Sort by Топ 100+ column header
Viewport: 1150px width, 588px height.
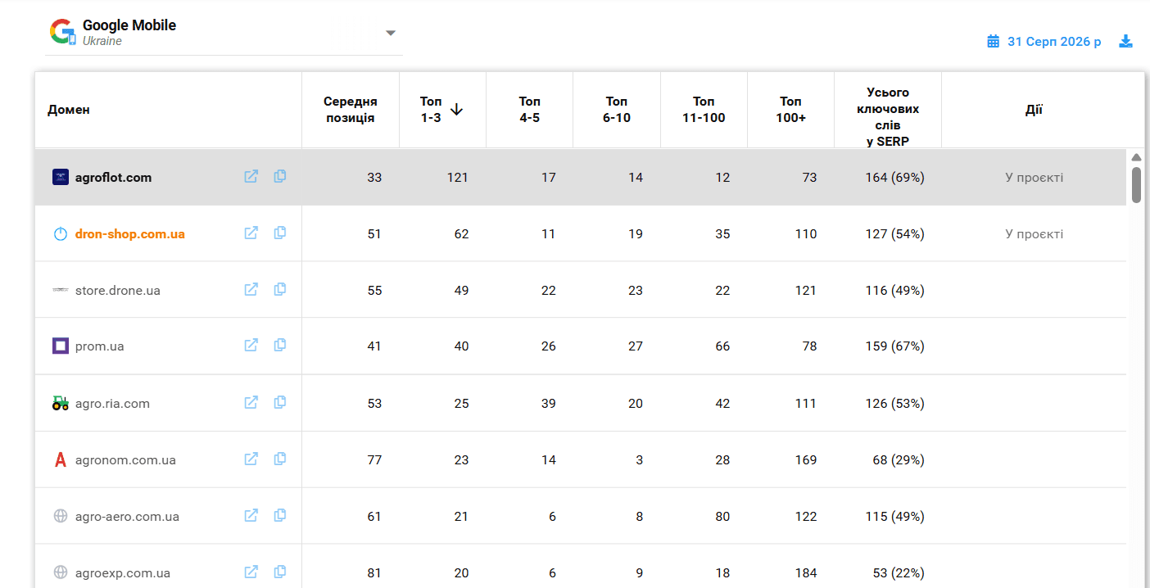pos(790,110)
